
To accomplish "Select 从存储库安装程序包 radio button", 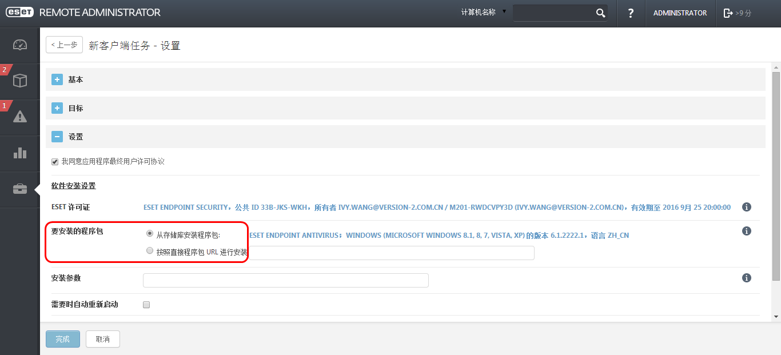I will point(150,233).
